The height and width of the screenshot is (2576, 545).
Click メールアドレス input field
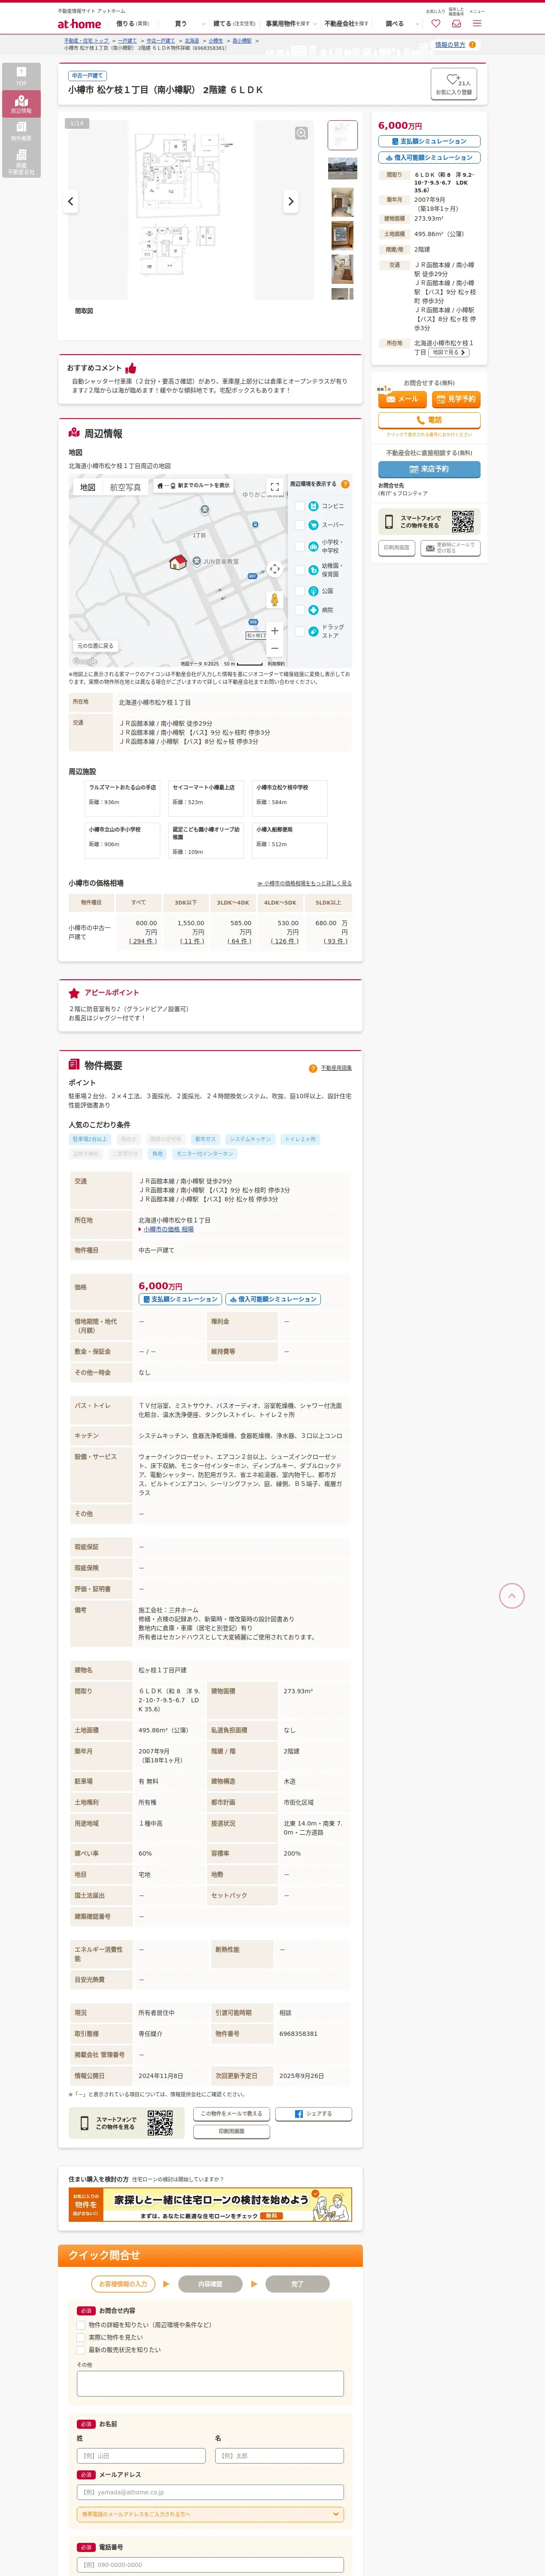pyautogui.click(x=210, y=2492)
